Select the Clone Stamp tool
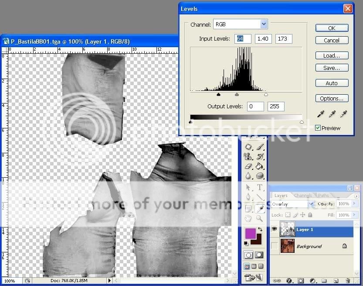The image size is (363, 286). pos(248,157)
